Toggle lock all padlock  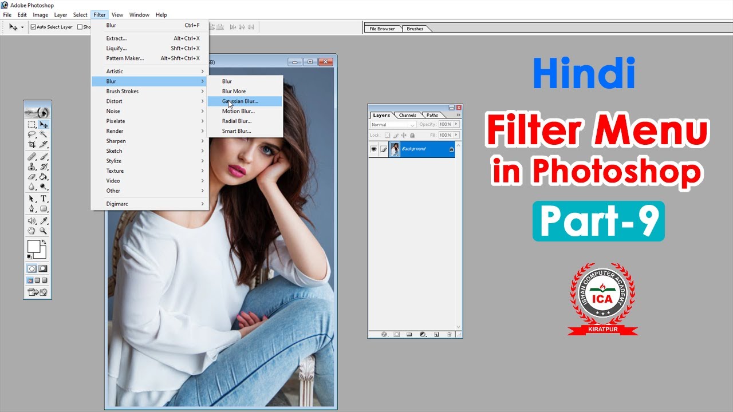pos(412,135)
